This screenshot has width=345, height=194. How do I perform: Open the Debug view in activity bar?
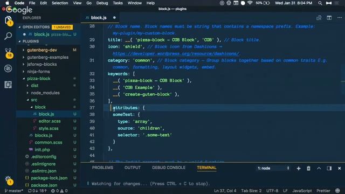[8, 68]
